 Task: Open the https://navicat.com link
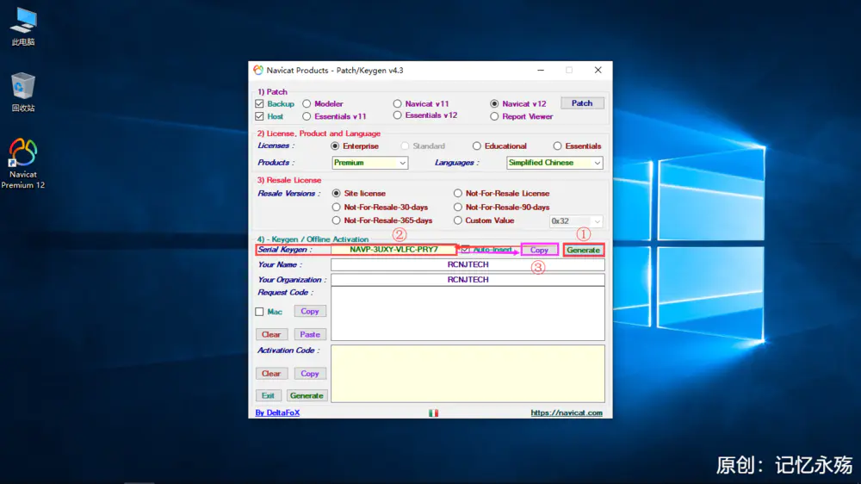tap(567, 413)
